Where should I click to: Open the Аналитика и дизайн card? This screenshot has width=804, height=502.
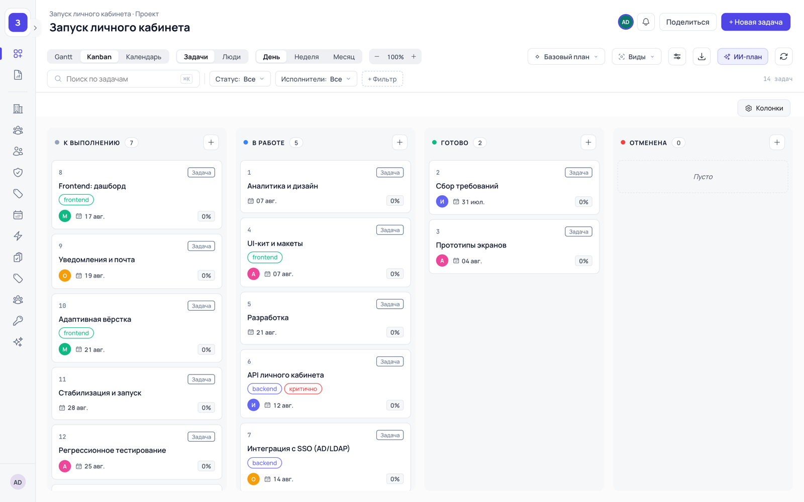tap(325, 187)
